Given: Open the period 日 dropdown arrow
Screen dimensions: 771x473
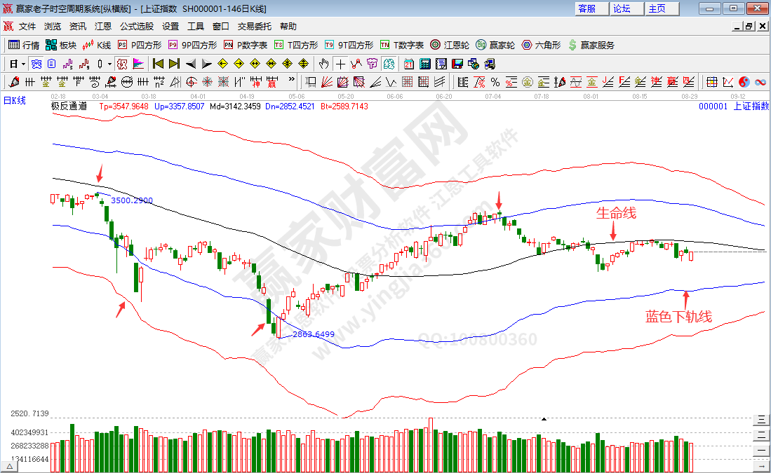Looking at the screenshot, I should [23, 63].
